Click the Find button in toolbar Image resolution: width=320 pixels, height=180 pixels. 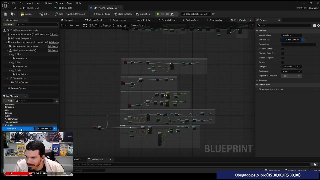point(59,14)
